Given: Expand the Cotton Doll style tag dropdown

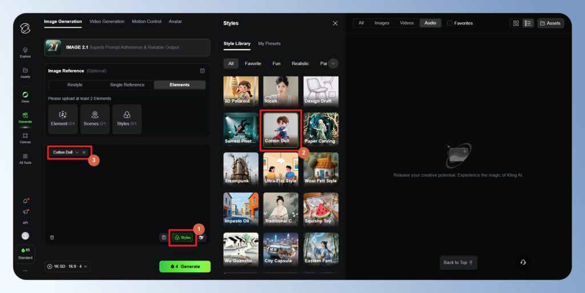Looking at the screenshot, I should [77, 153].
